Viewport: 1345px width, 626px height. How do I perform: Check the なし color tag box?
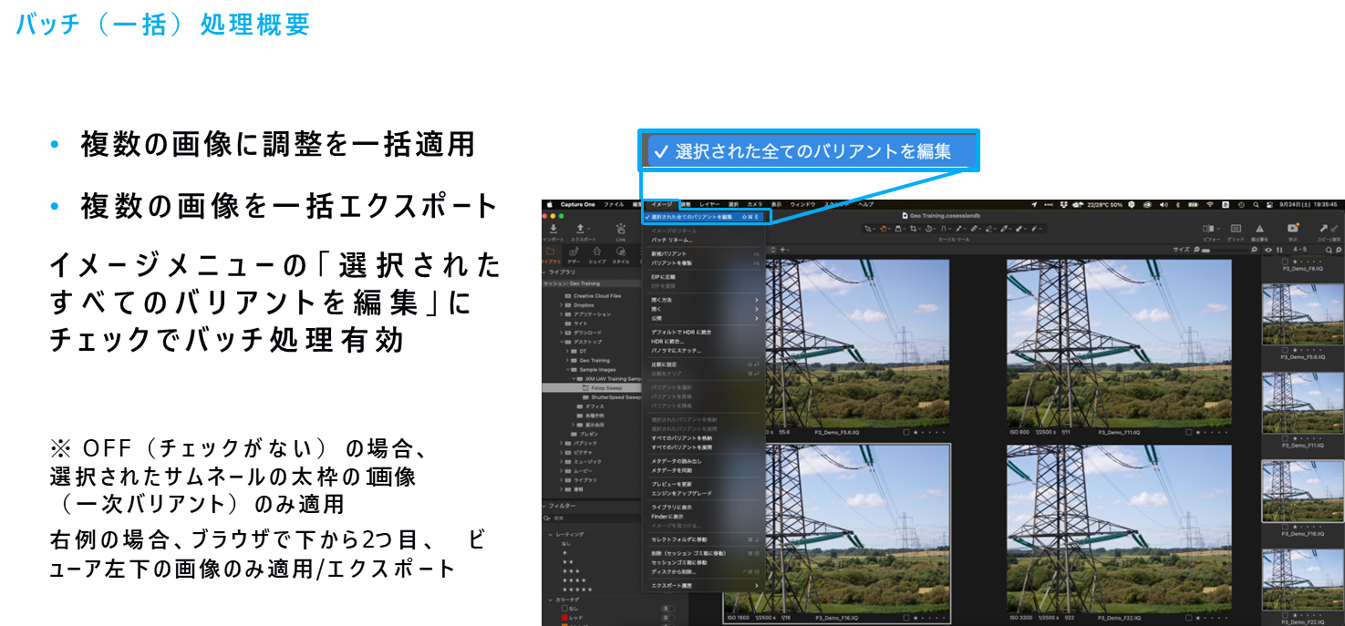tap(565, 608)
